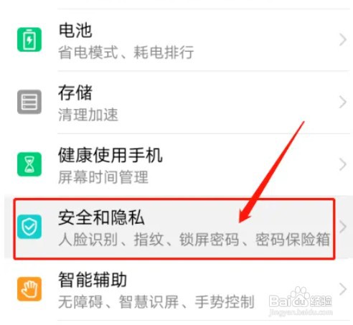Open chevron arrow for 电池 row

click(x=343, y=39)
